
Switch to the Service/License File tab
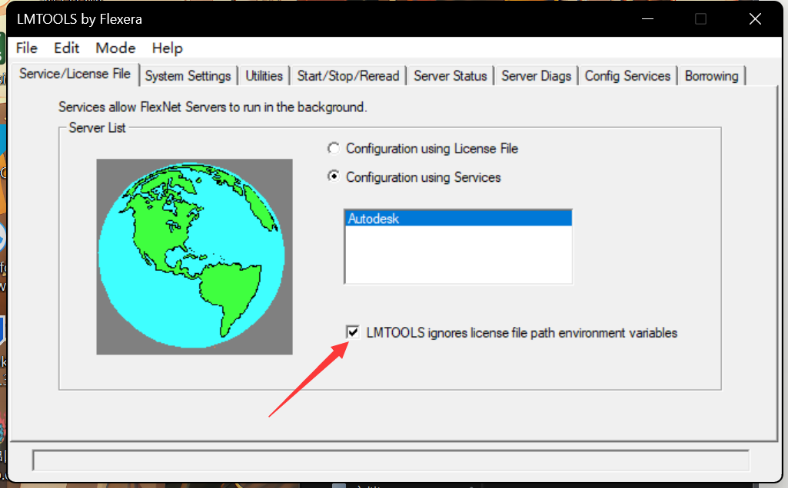tap(75, 74)
